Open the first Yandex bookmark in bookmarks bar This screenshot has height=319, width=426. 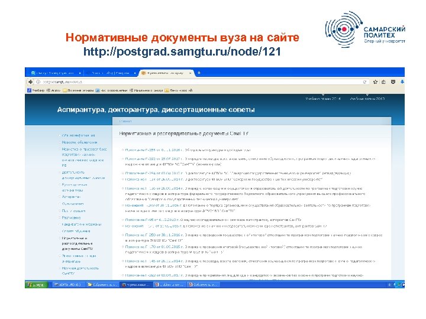coord(36,90)
